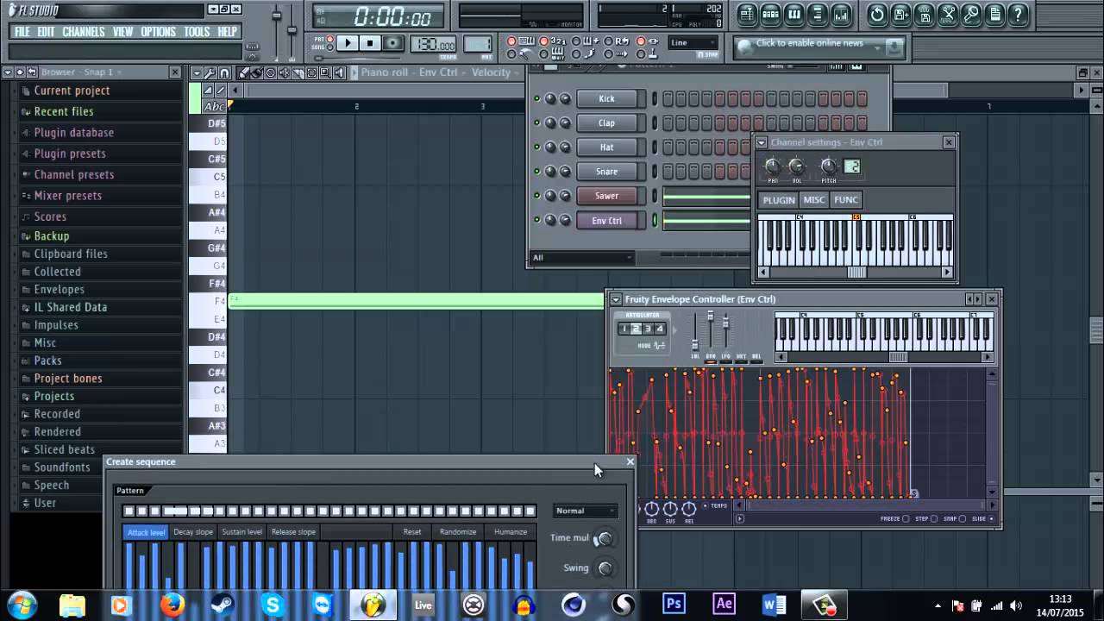Open the Channel settings window menu arrow
Image resolution: width=1104 pixels, height=621 pixels.
pyautogui.click(x=762, y=142)
